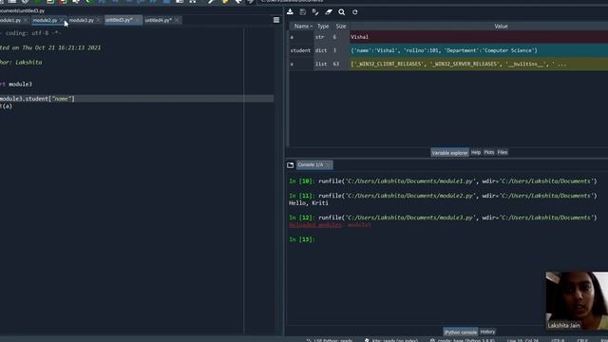The width and height of the screenshot is (608, 342).
Task: Click Kite status in status bar
Action: coord(391,340)
